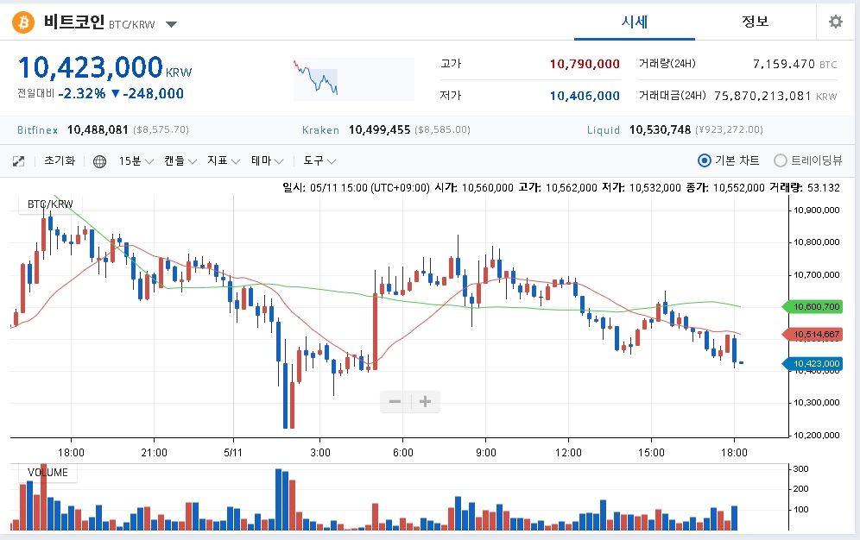
Task: Click the Liquid price 10,530,748
Action: 660,129
